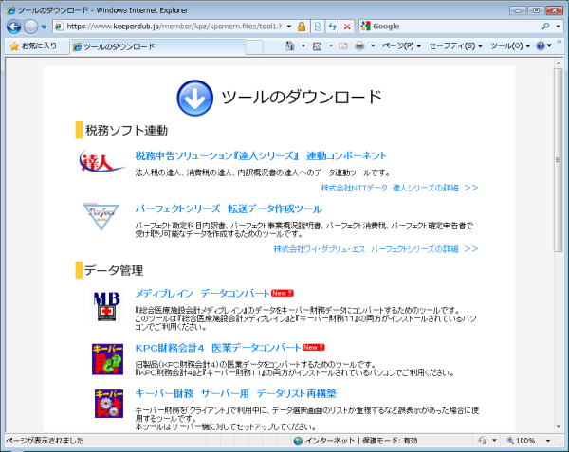Image resolution: width=569 pixels, height=452 pixels.
Task: Open KPC財務会計4 医業データコンバート link
Action: (218, 347)
